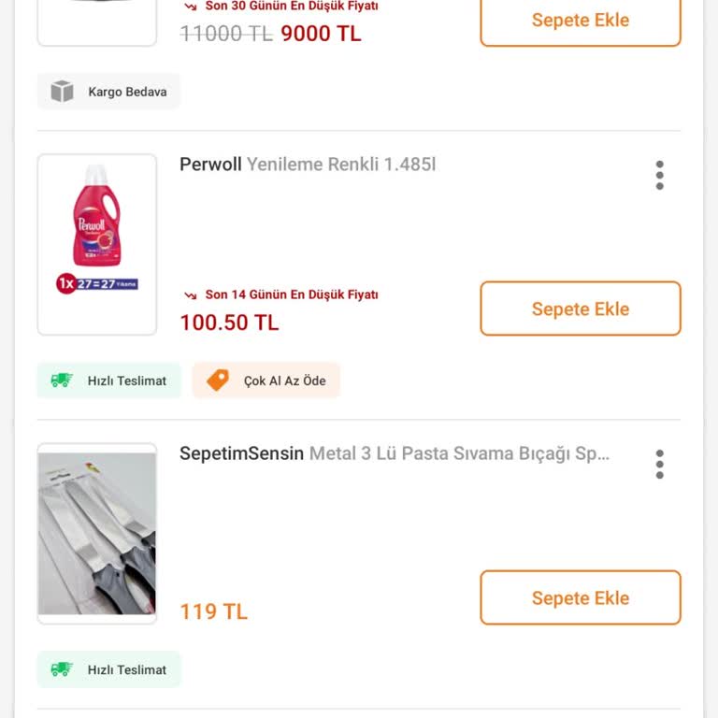Tap green truck icon under SepetimSensin knife set
Viewport: 718px width, 718px height.
(62, 669)
